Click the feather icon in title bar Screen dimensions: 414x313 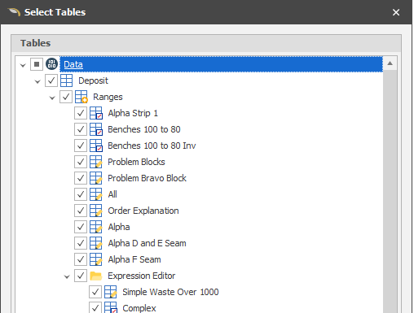14,12
